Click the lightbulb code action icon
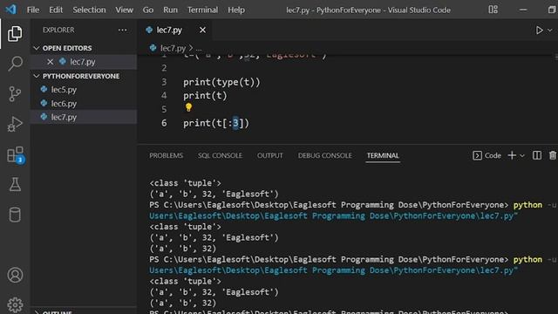Viewport: 558px width, 314px height. pyautogui.click(x=188, y=107)
